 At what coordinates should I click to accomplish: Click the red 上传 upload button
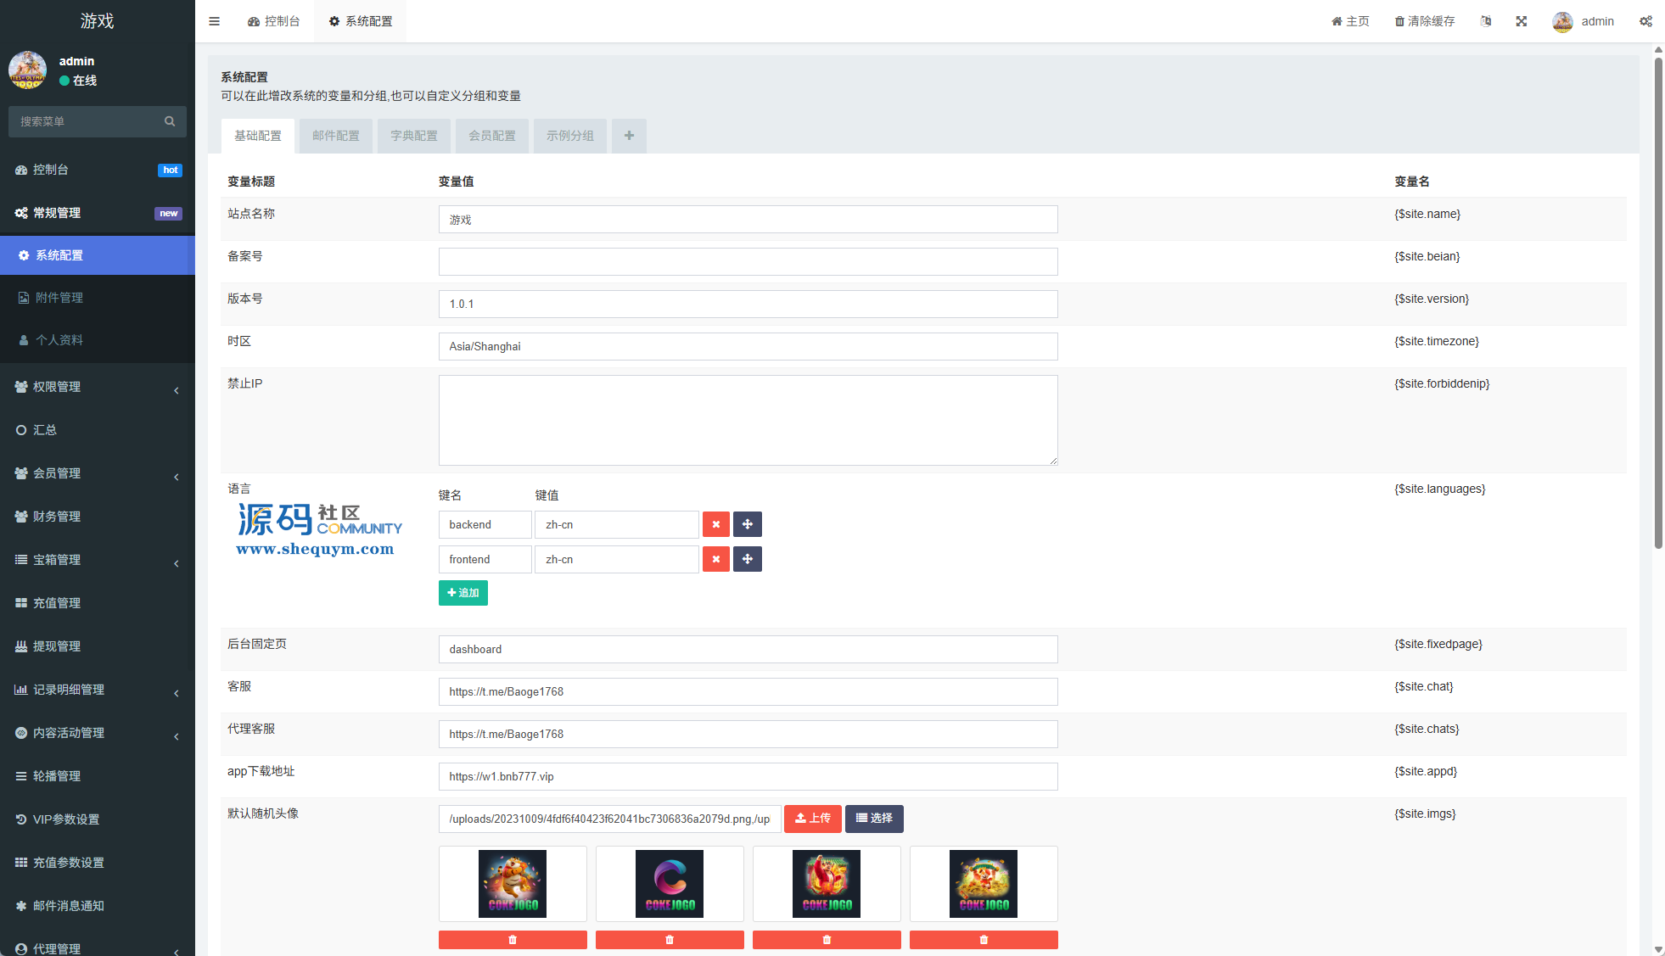coord(812,819)
